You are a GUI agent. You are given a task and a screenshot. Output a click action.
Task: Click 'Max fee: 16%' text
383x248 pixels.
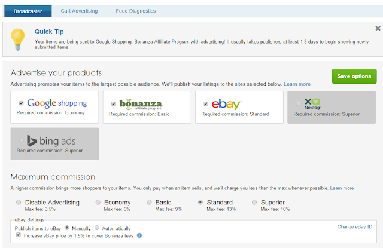pos(275,209)
